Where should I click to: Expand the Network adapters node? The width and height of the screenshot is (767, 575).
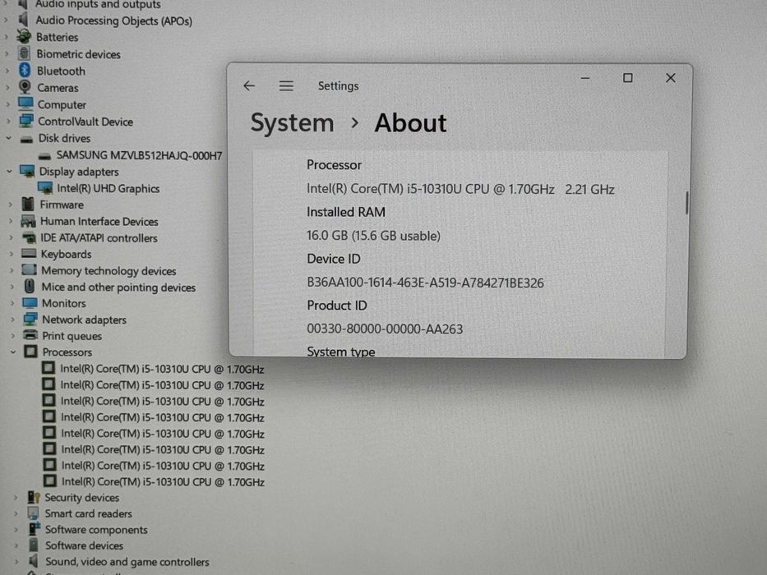(12, 320)
